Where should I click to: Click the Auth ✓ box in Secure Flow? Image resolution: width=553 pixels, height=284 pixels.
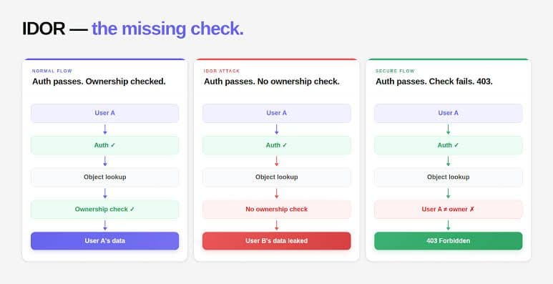pos(449,145)
